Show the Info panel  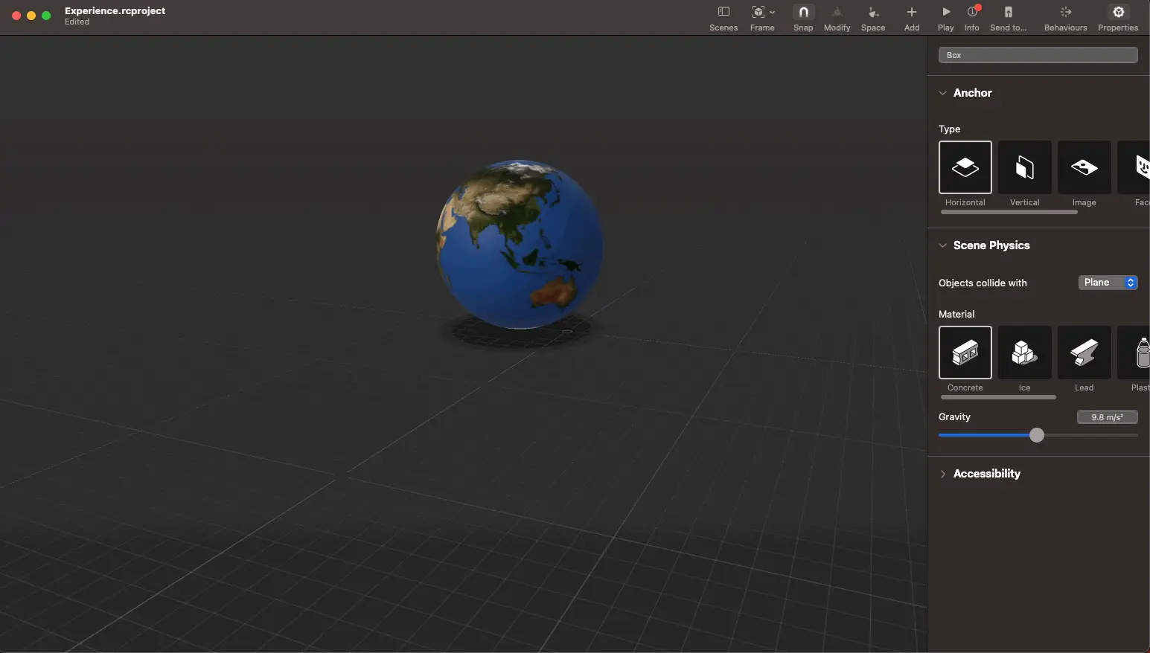point(971,18)
